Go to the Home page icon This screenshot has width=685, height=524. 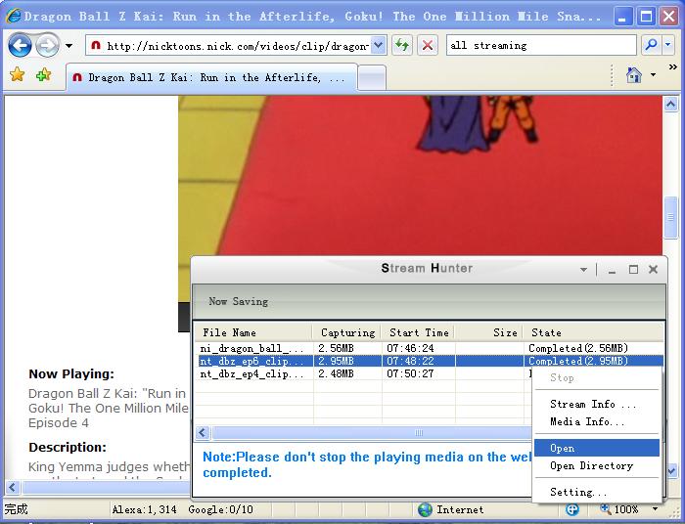634,75
